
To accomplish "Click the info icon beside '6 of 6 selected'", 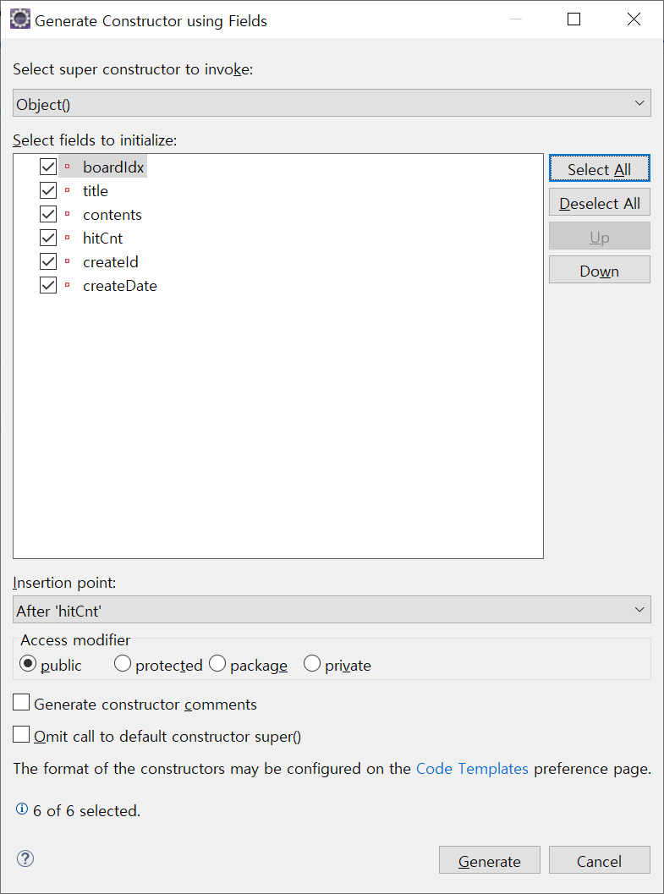I will [x=22, y=809].
